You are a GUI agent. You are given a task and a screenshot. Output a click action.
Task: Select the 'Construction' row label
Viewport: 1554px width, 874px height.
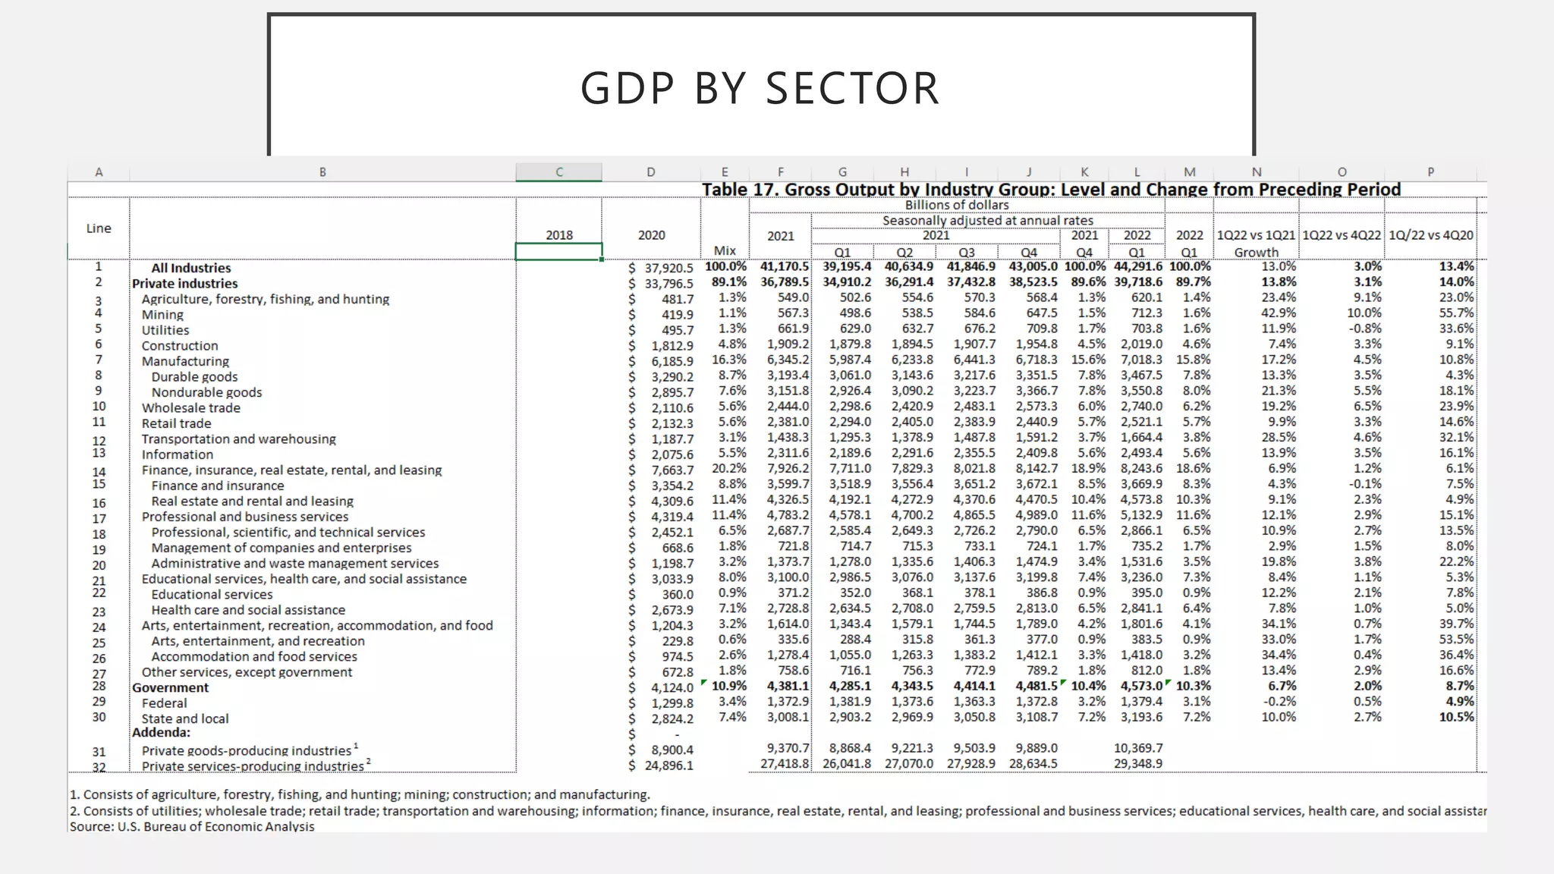(180, 346)
